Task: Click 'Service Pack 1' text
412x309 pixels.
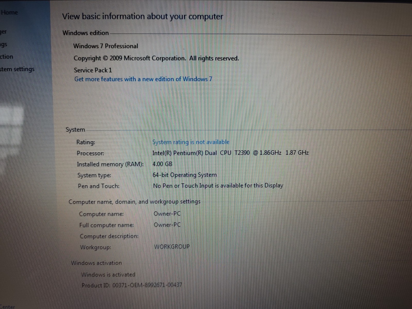Action: tap(93, 70)
